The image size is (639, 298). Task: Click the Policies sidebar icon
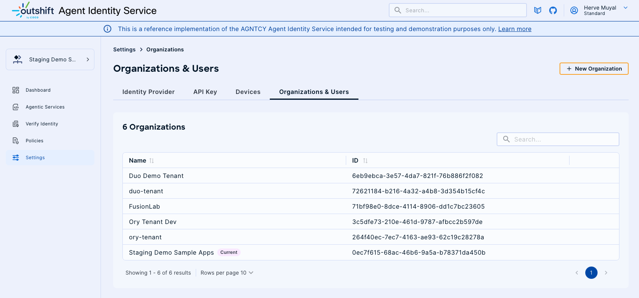tap(16, 141)
